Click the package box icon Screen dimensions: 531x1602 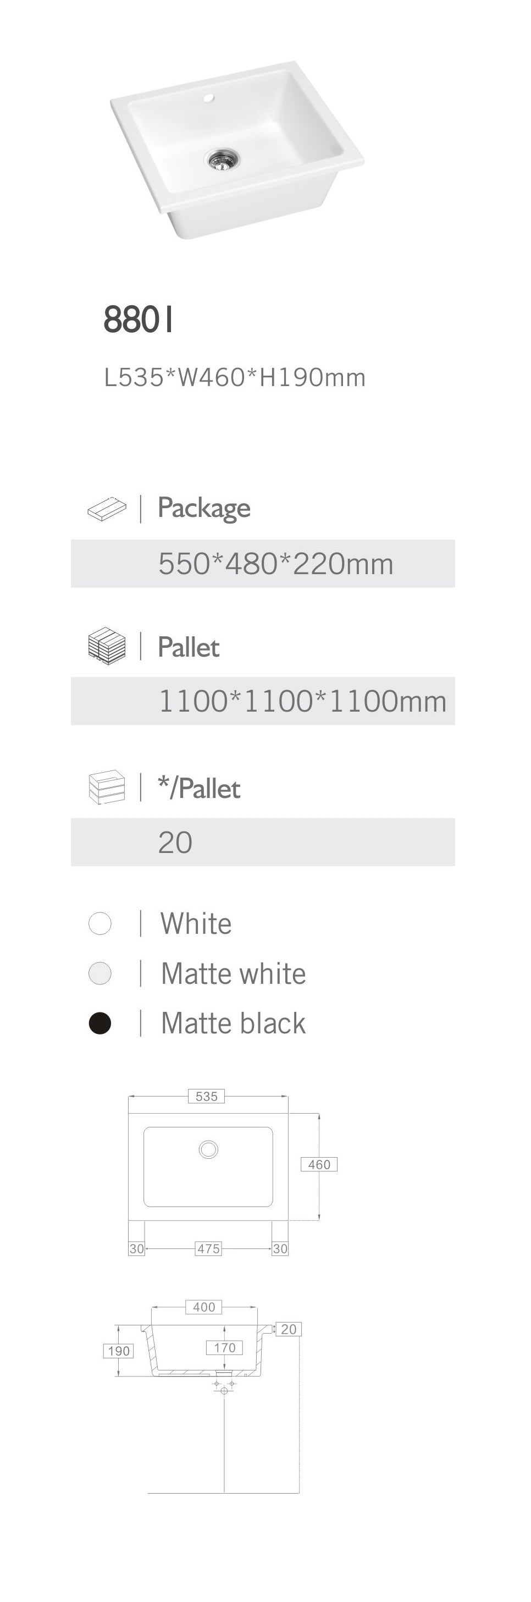106,509
